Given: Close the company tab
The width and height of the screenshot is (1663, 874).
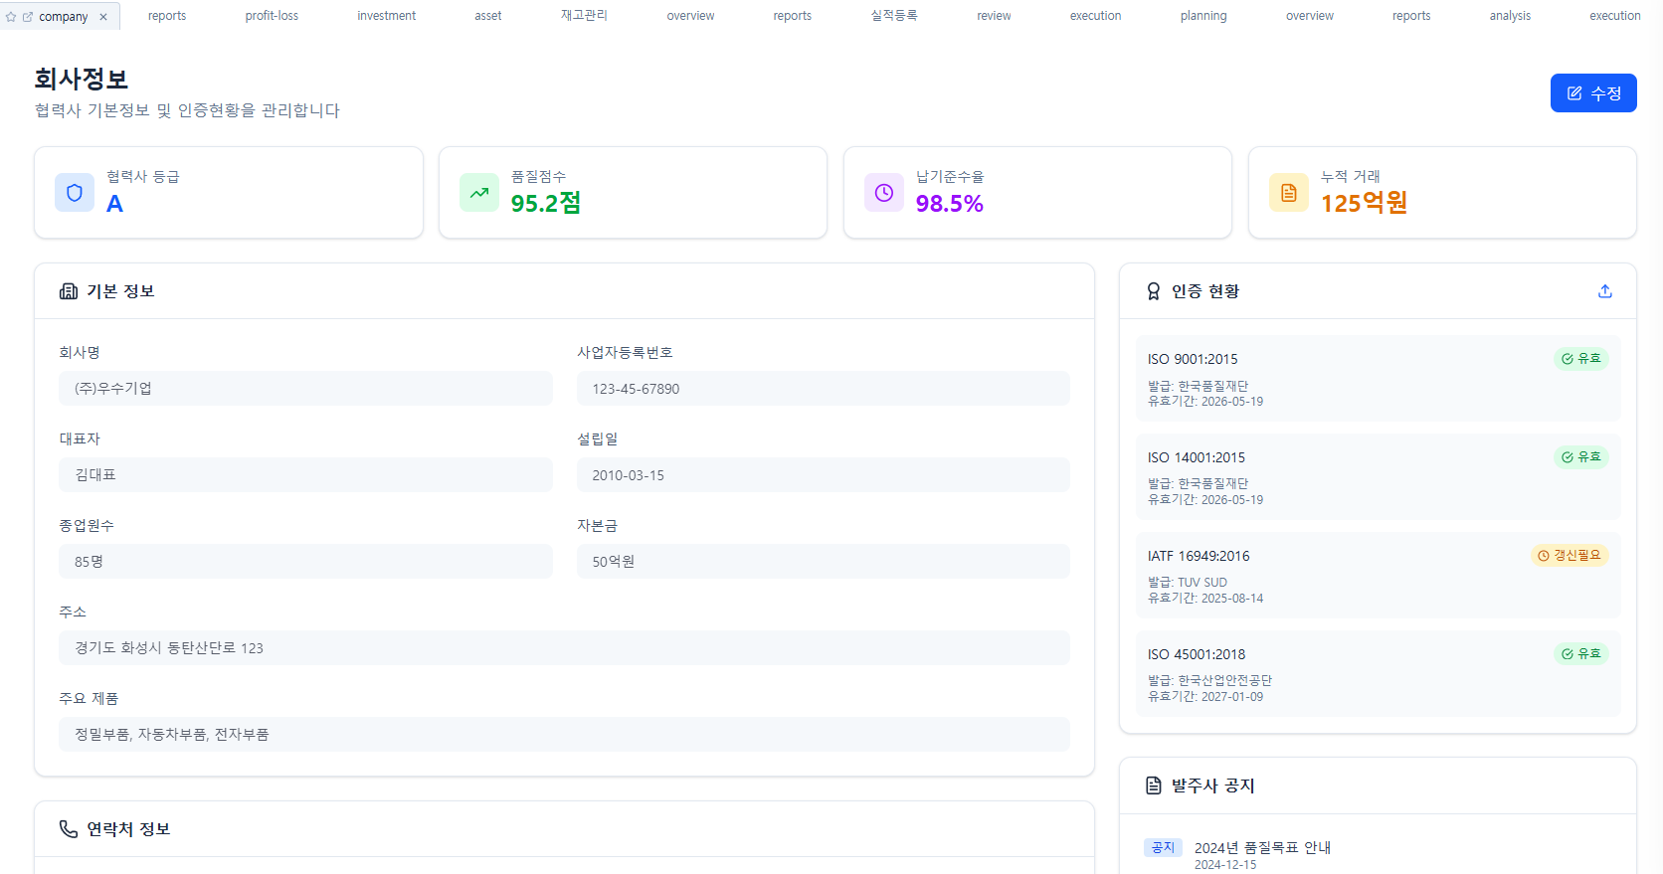Looking at the screenshot, I should pyautogui.click(x=103, y=17).
